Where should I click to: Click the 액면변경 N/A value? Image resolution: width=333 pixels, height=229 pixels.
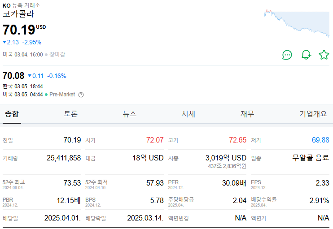click(x=241, y=218)
